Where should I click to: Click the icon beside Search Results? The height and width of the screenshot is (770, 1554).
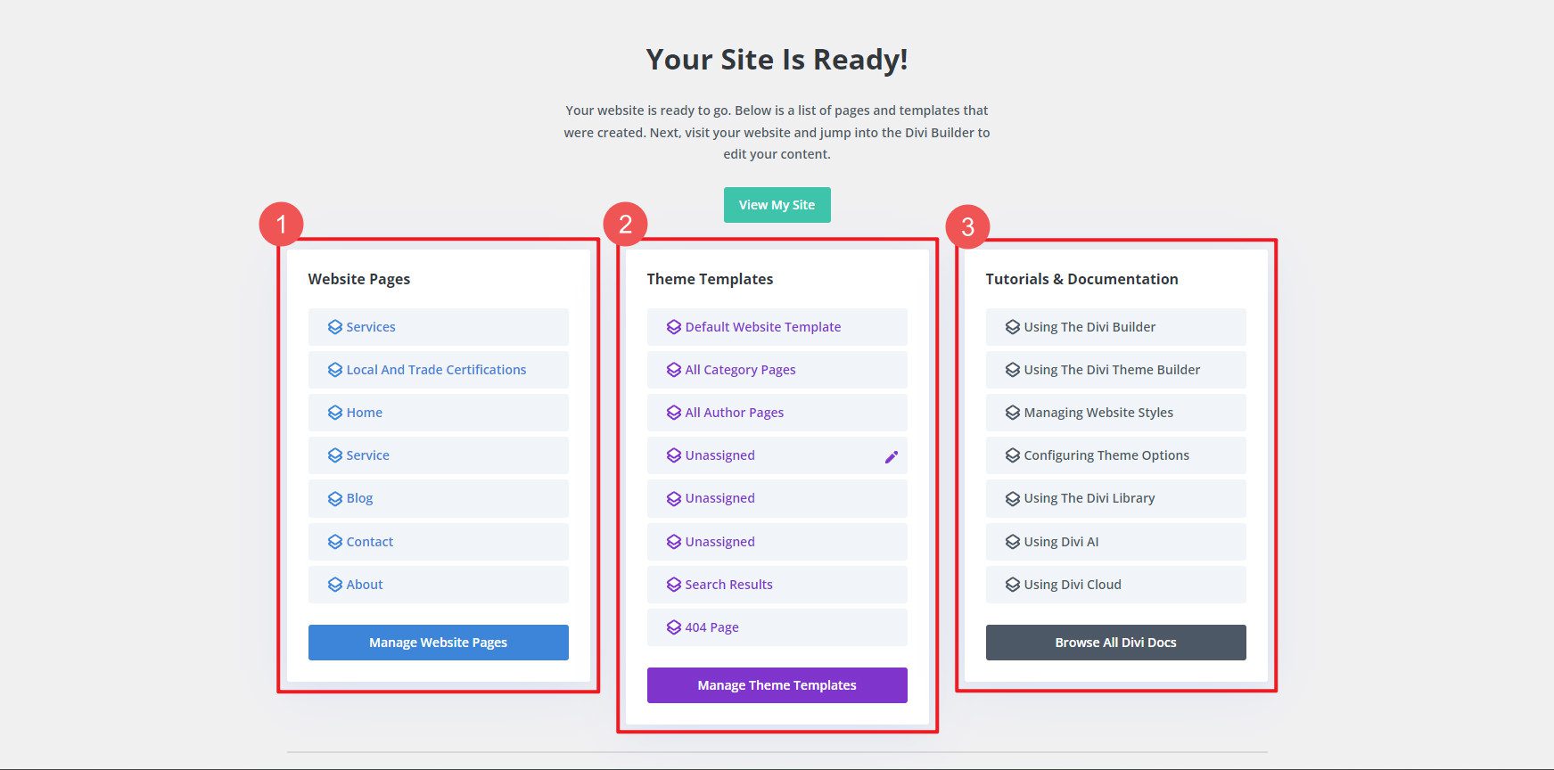point(674,585)
